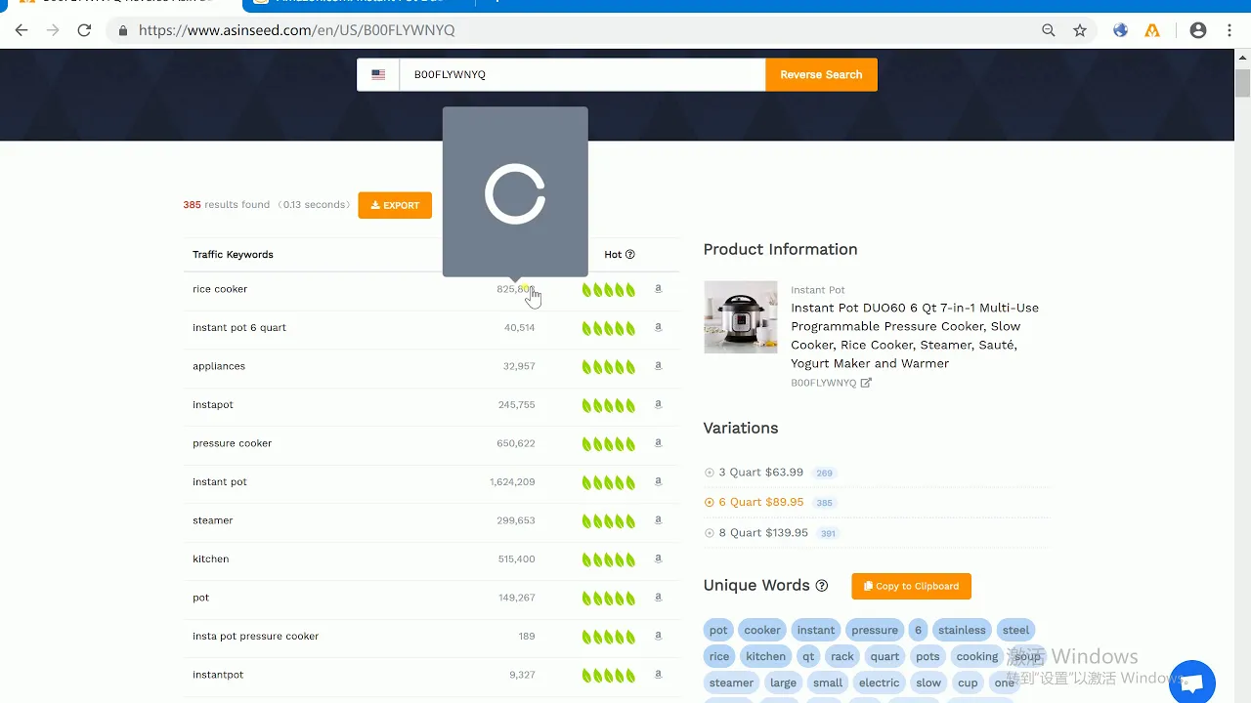Export the keyword results
This screenshot has height=703, width=1251.
pos(395,205)
